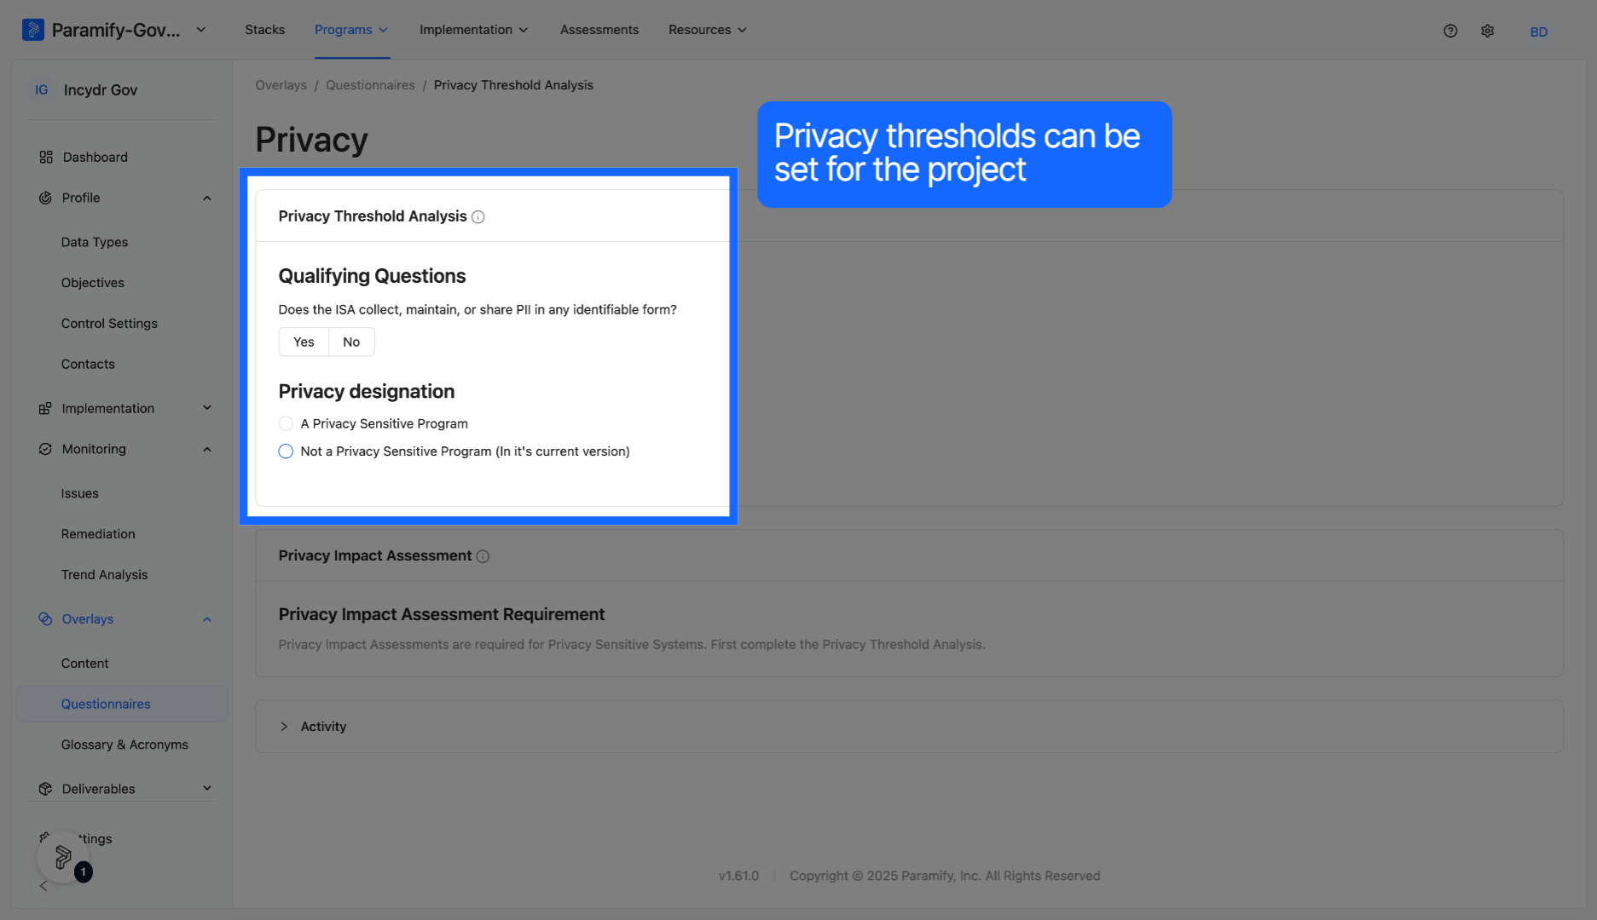The width and height of the screenshot is (1597, 920).
Task: Open the Resources dropdown menu
Action: coord(707,30)
